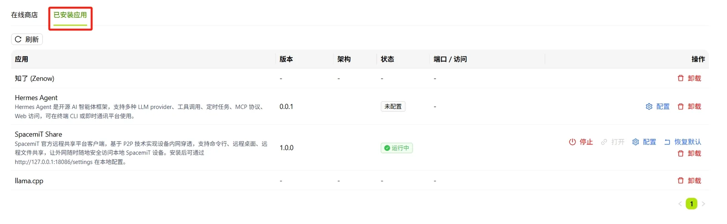Click the 刷新 refresh button
727x224 pixels.
[27, 40]
